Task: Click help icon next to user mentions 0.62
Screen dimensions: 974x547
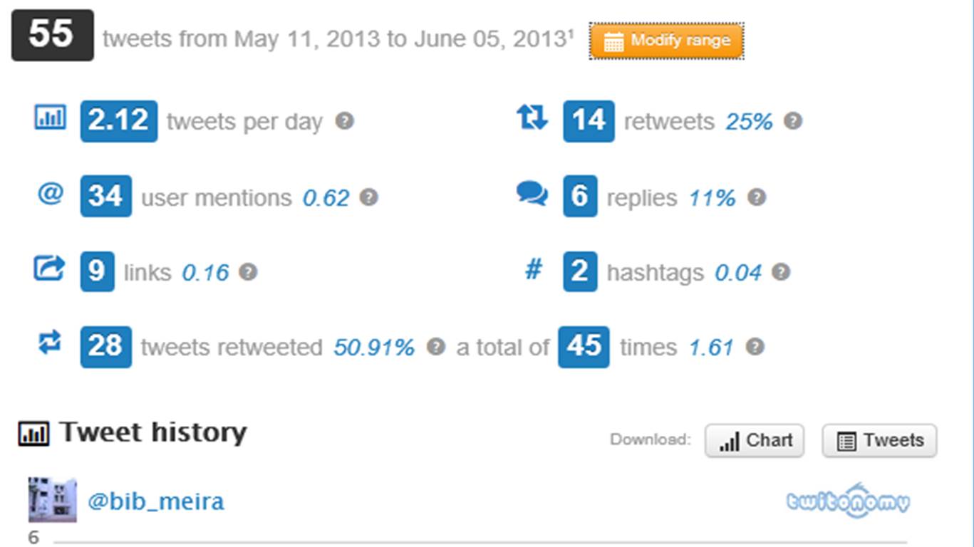Action: pyautogui.click(x=368, y=197)
